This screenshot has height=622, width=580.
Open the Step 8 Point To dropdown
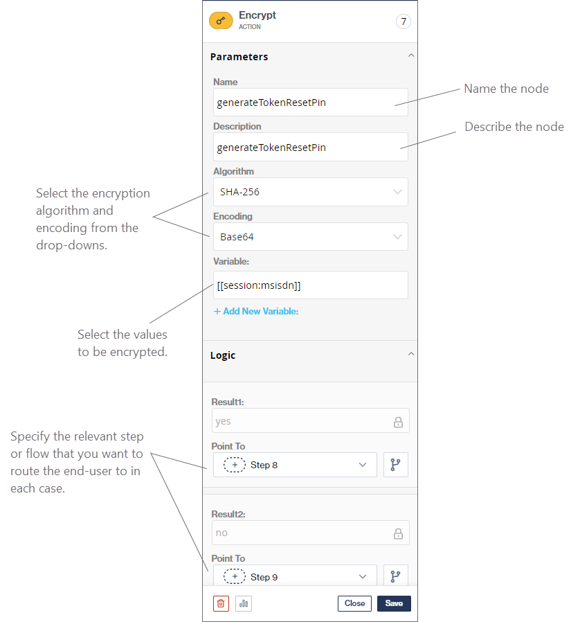(x=295, y=465)
